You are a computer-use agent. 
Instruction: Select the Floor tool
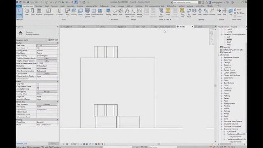(81, 12)
